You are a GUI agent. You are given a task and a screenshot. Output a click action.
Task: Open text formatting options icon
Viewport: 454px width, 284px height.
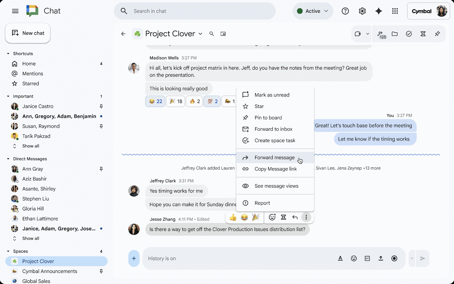[x=340, y=258]
